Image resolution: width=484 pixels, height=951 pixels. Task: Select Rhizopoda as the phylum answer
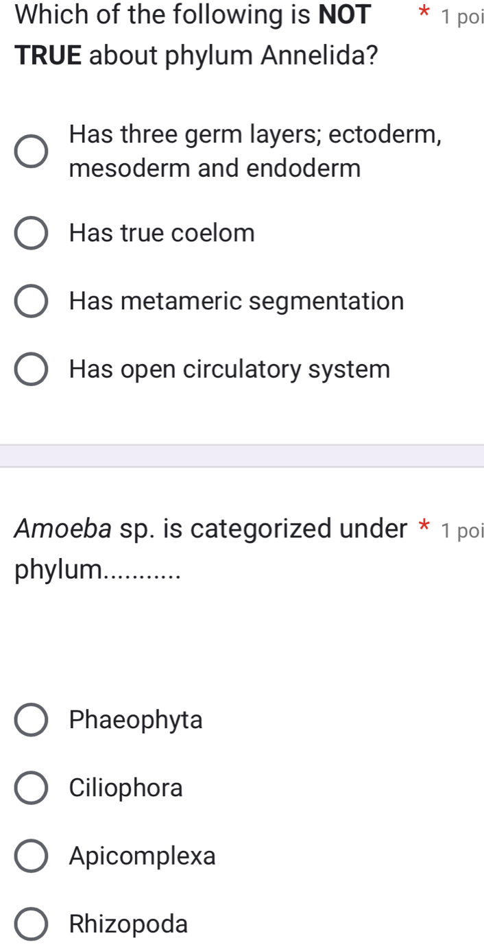(x=30, y=924)
